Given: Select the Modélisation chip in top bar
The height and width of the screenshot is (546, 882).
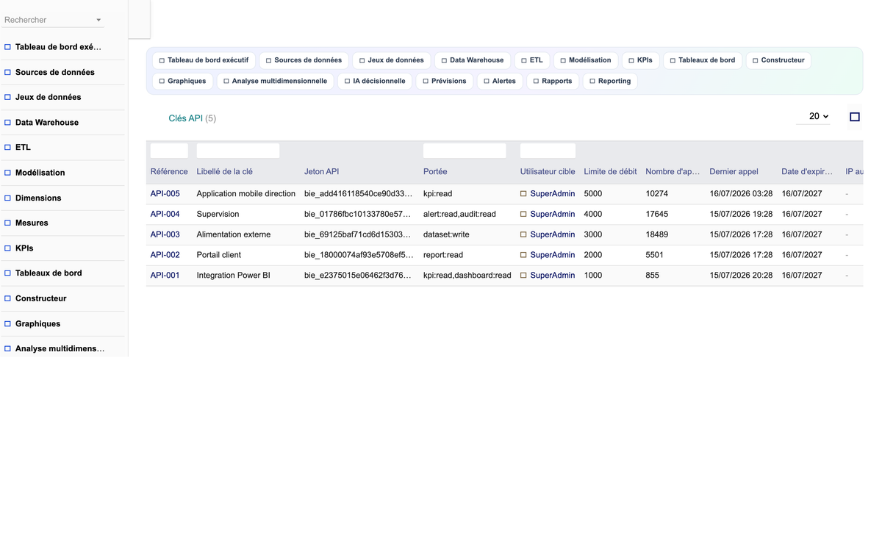Looking at the screenshot, I should (x=586, y=60).
